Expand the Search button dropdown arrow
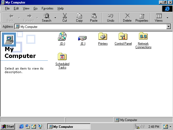This screenshot has height=130, width=173. [x=55, y=18]
